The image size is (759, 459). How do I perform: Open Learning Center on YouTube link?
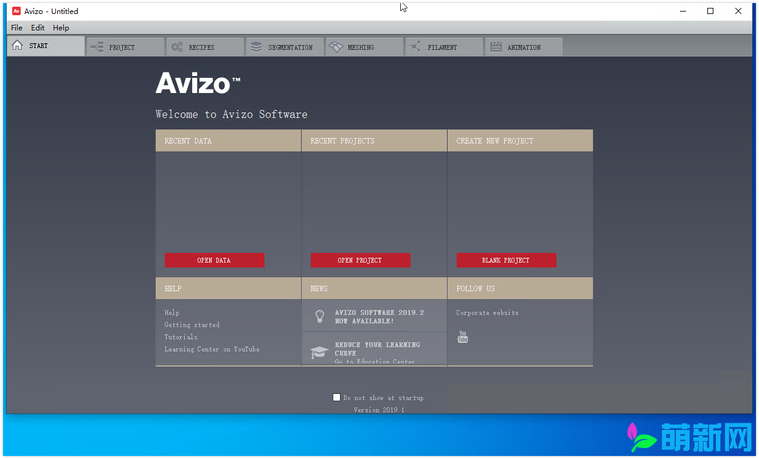point(212,349)
